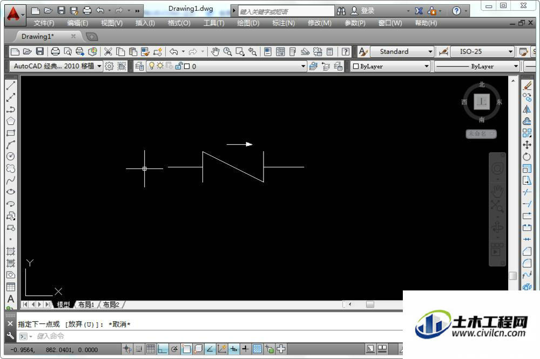This screenshot has height=359, width=540.
Task: Open the Standard text style dropdown
Action: click(402, 52)
